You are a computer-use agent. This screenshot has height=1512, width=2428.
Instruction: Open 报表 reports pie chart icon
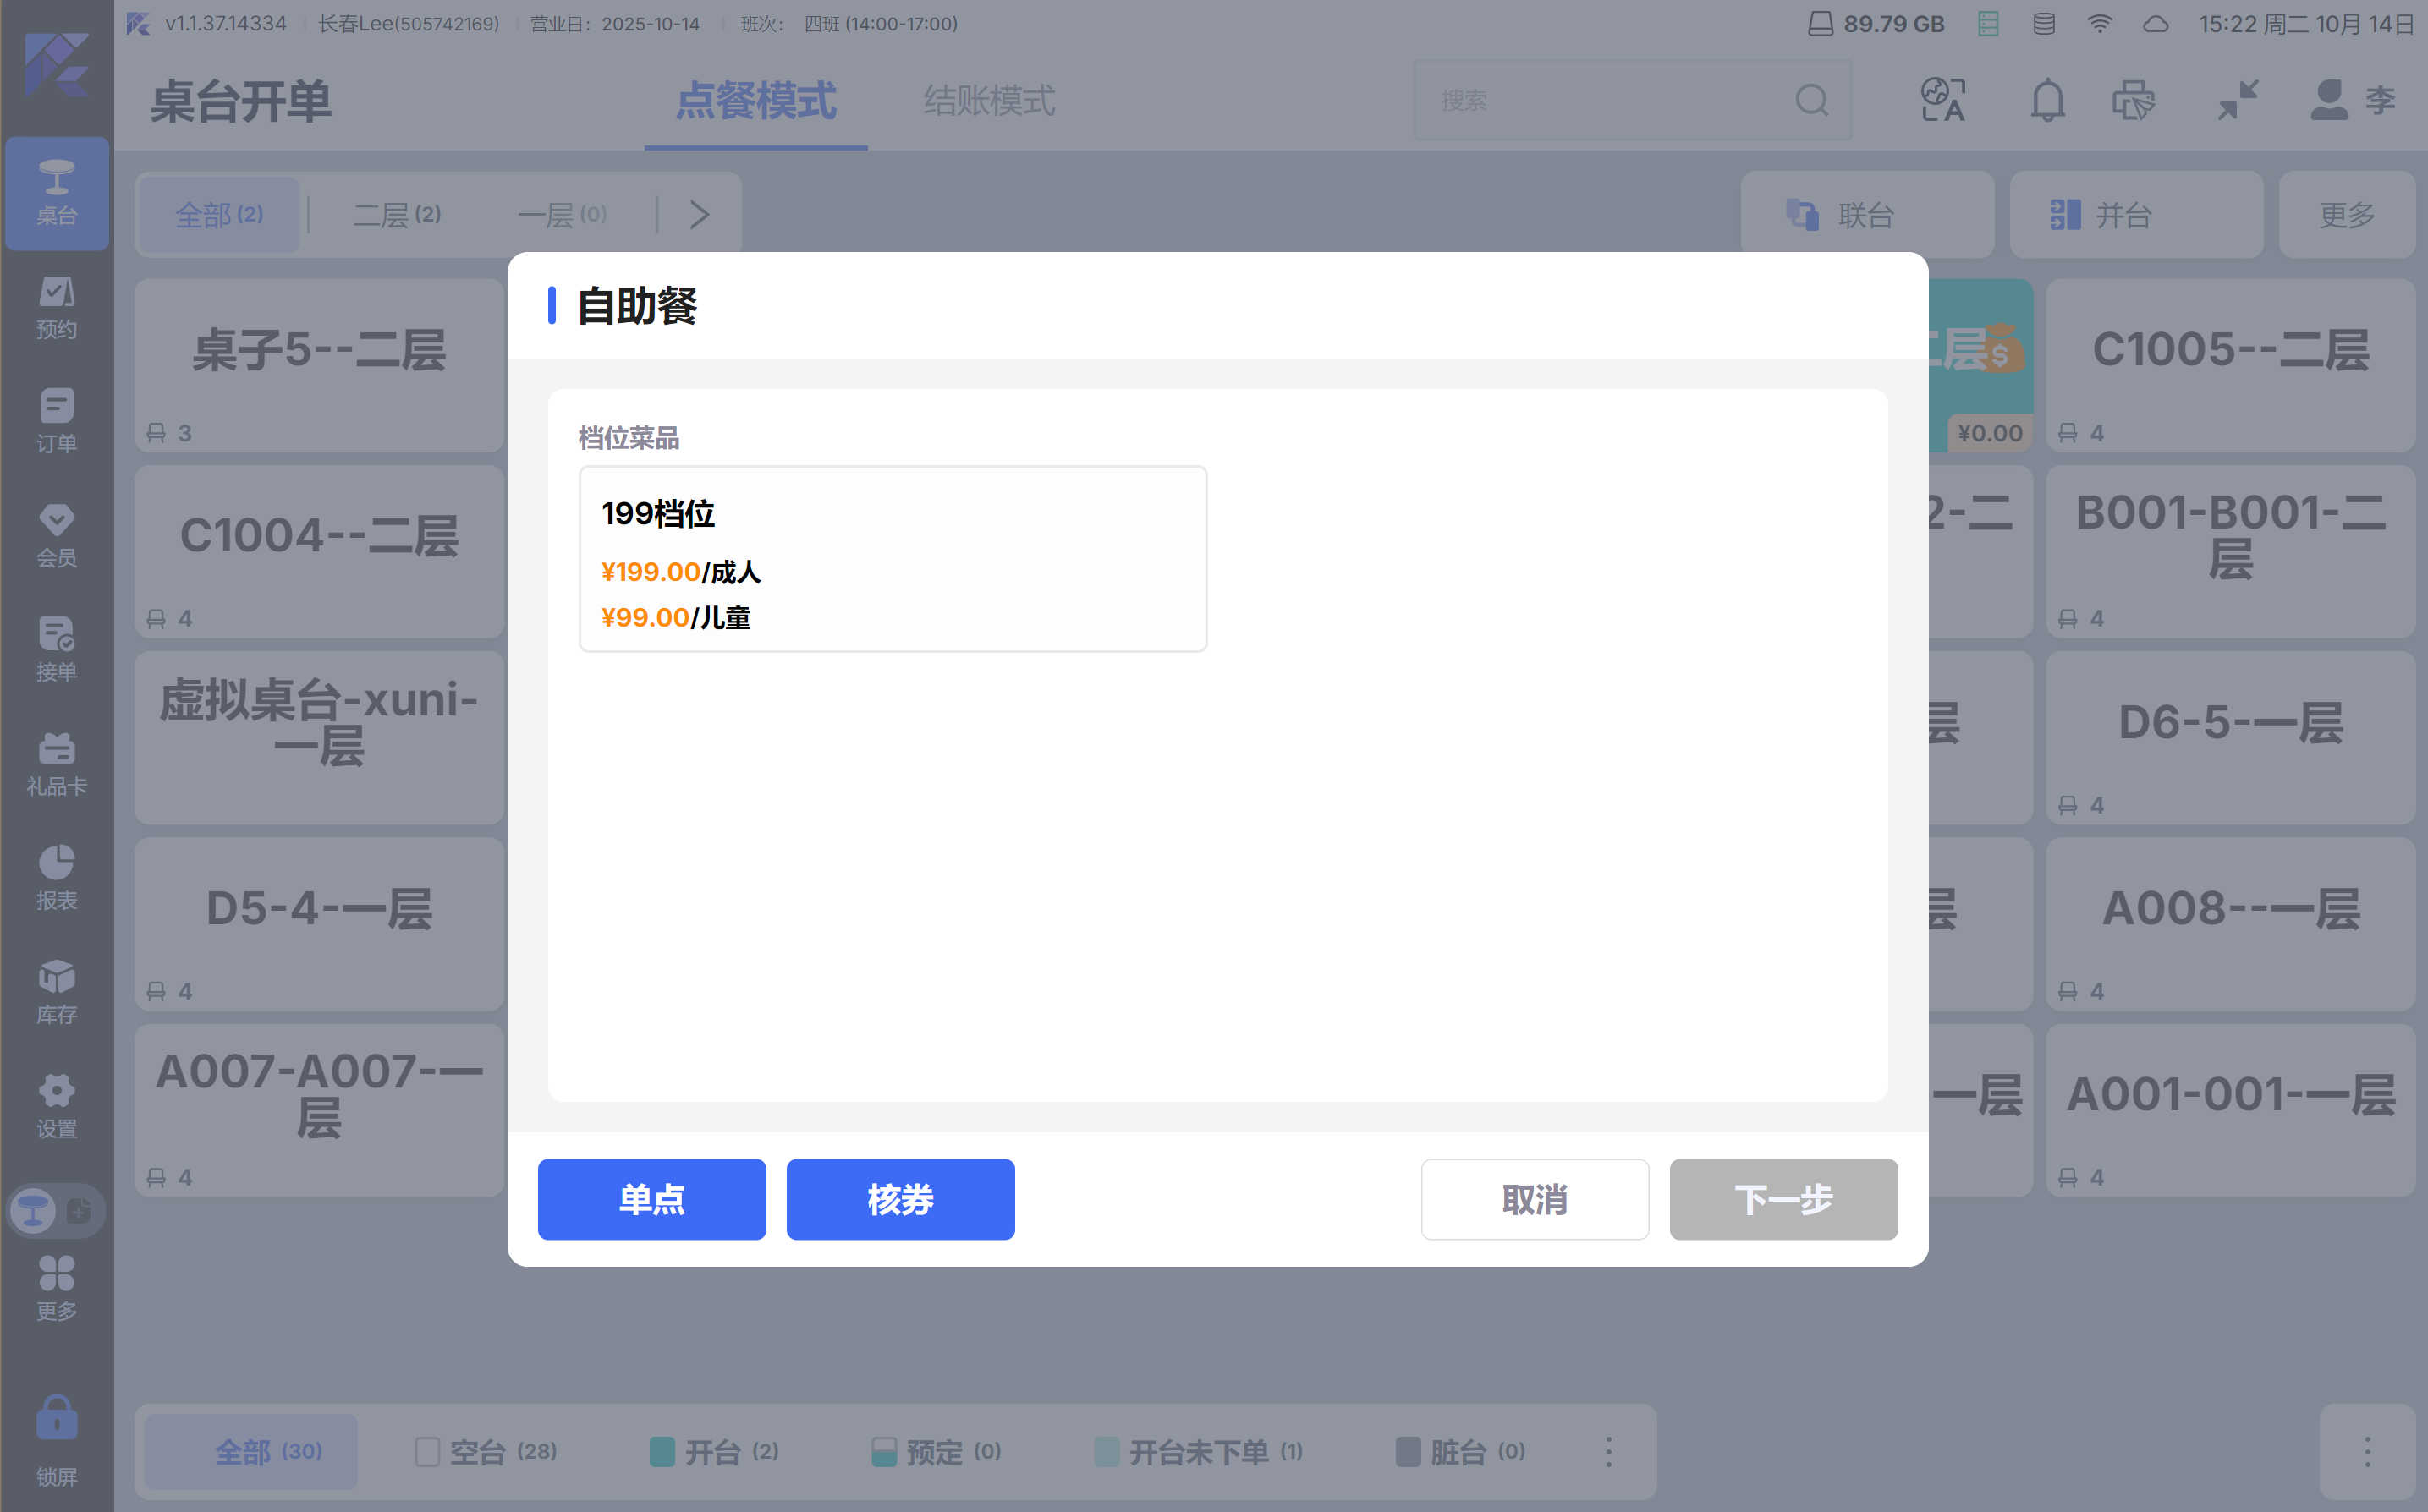coord(56,877)
